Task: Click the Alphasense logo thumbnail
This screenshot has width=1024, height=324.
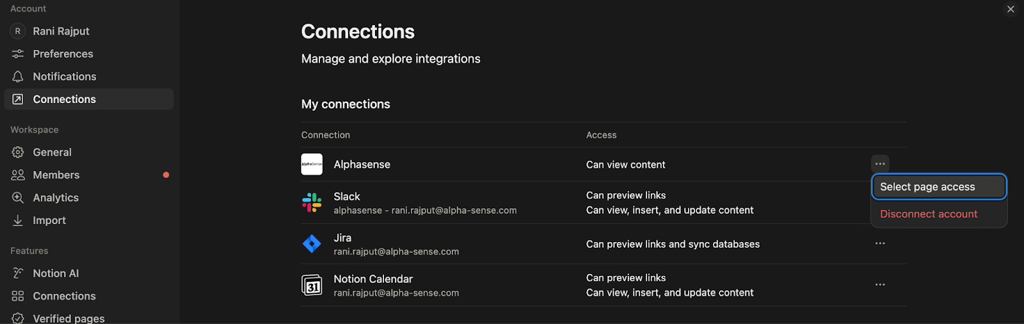Action: click(x=312, y=165)
